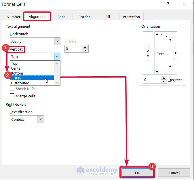Click the red orientation dial marker

click(x=176, y=53)
